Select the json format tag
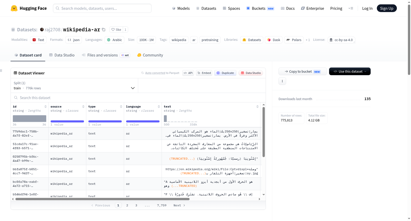The height and width of the screenshot is (221, 411). (x=74, y=40)
